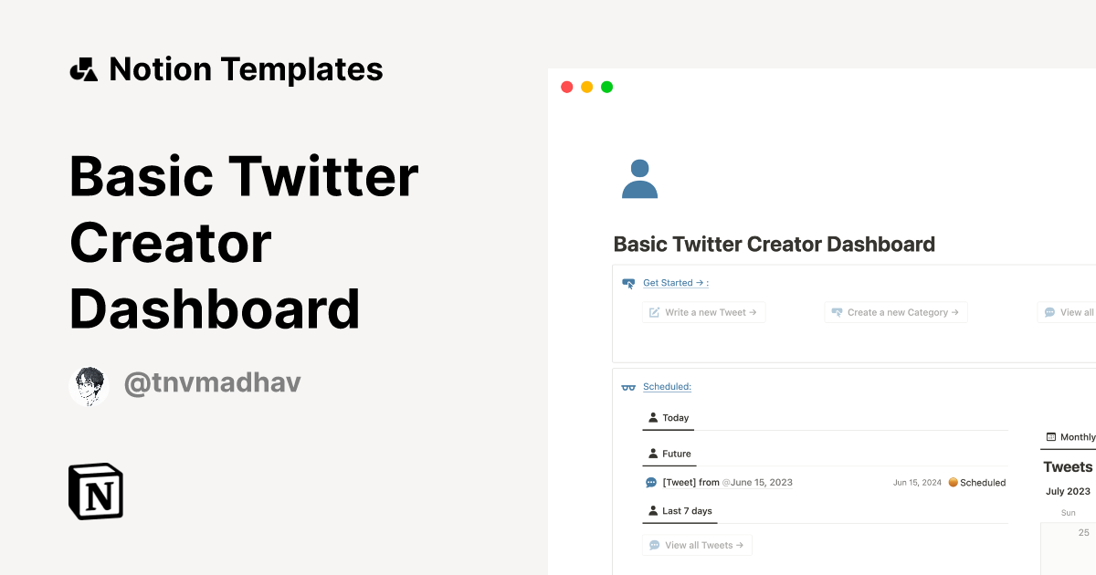
Task: Click the blue person icon above the page title
Action: point(639,178)
